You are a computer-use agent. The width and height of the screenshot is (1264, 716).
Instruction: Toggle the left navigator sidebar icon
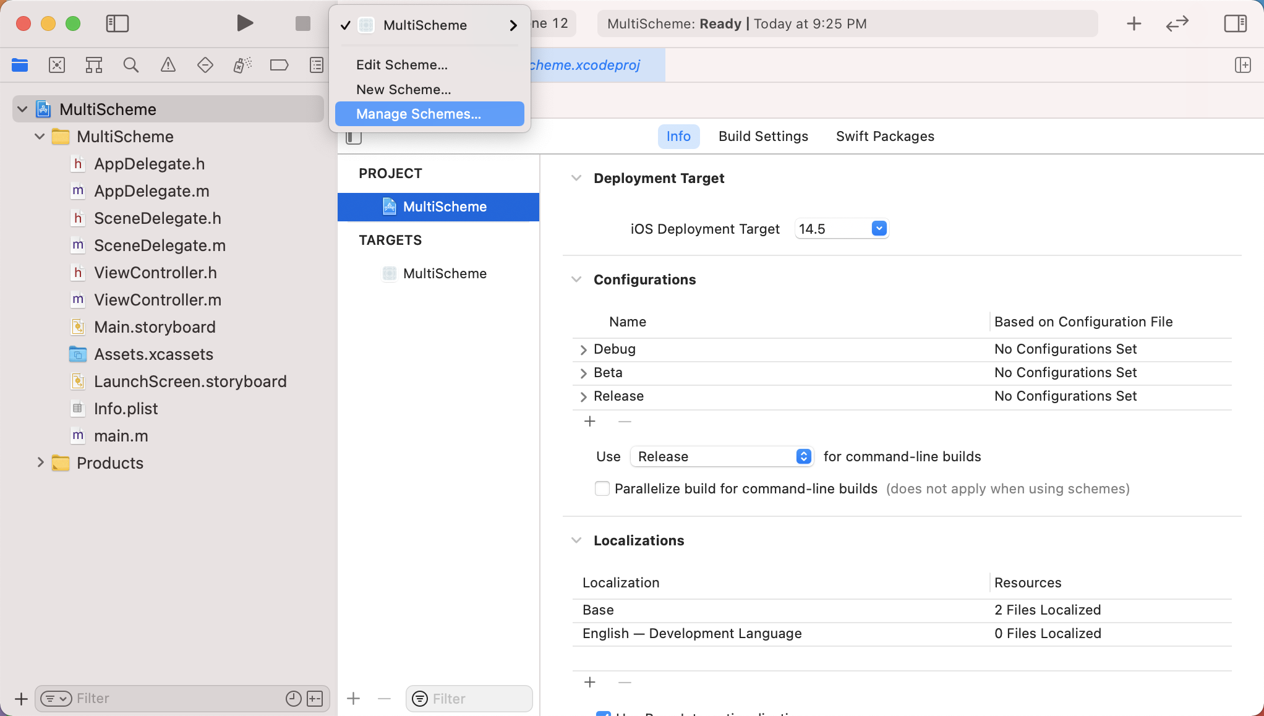[x=117, y=23]
